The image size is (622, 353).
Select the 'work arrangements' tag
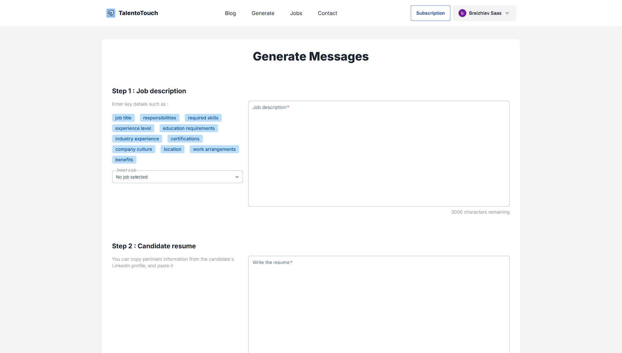(x=214, y=149)
